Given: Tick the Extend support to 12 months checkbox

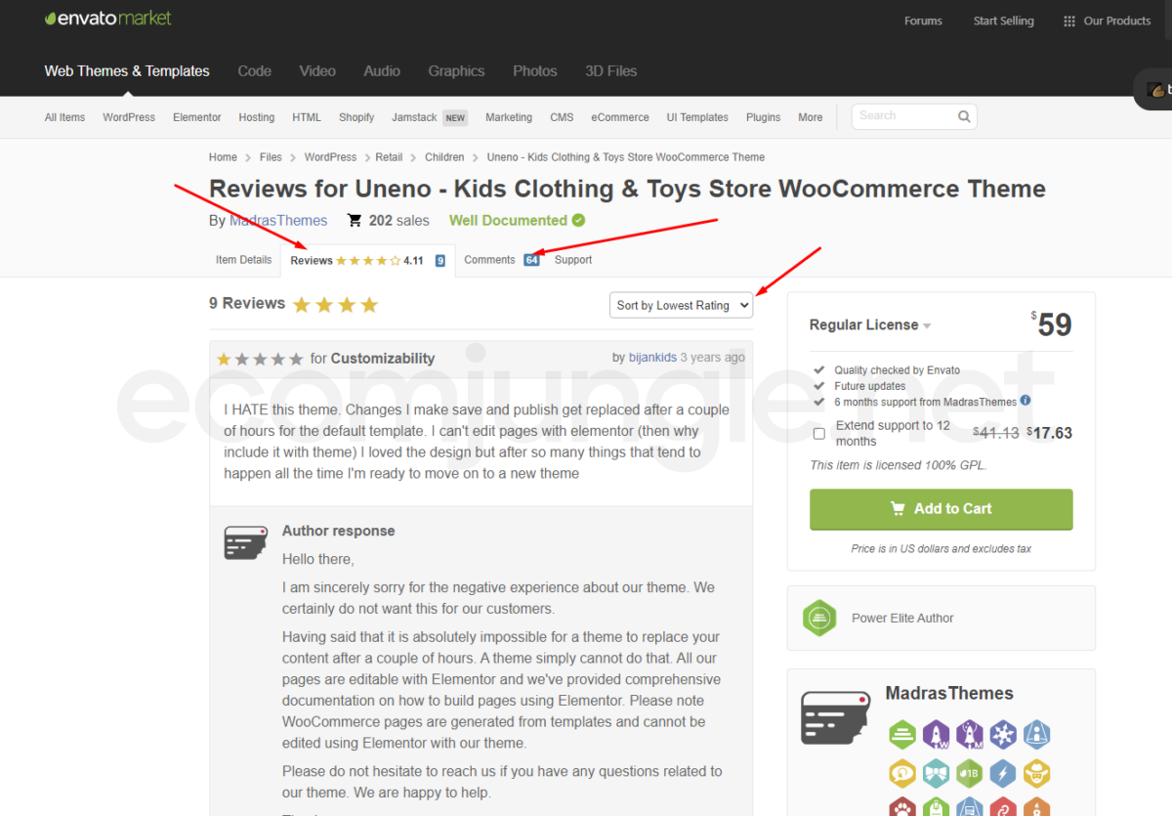Looking at the screenshot, I should (x=818, y=434).
